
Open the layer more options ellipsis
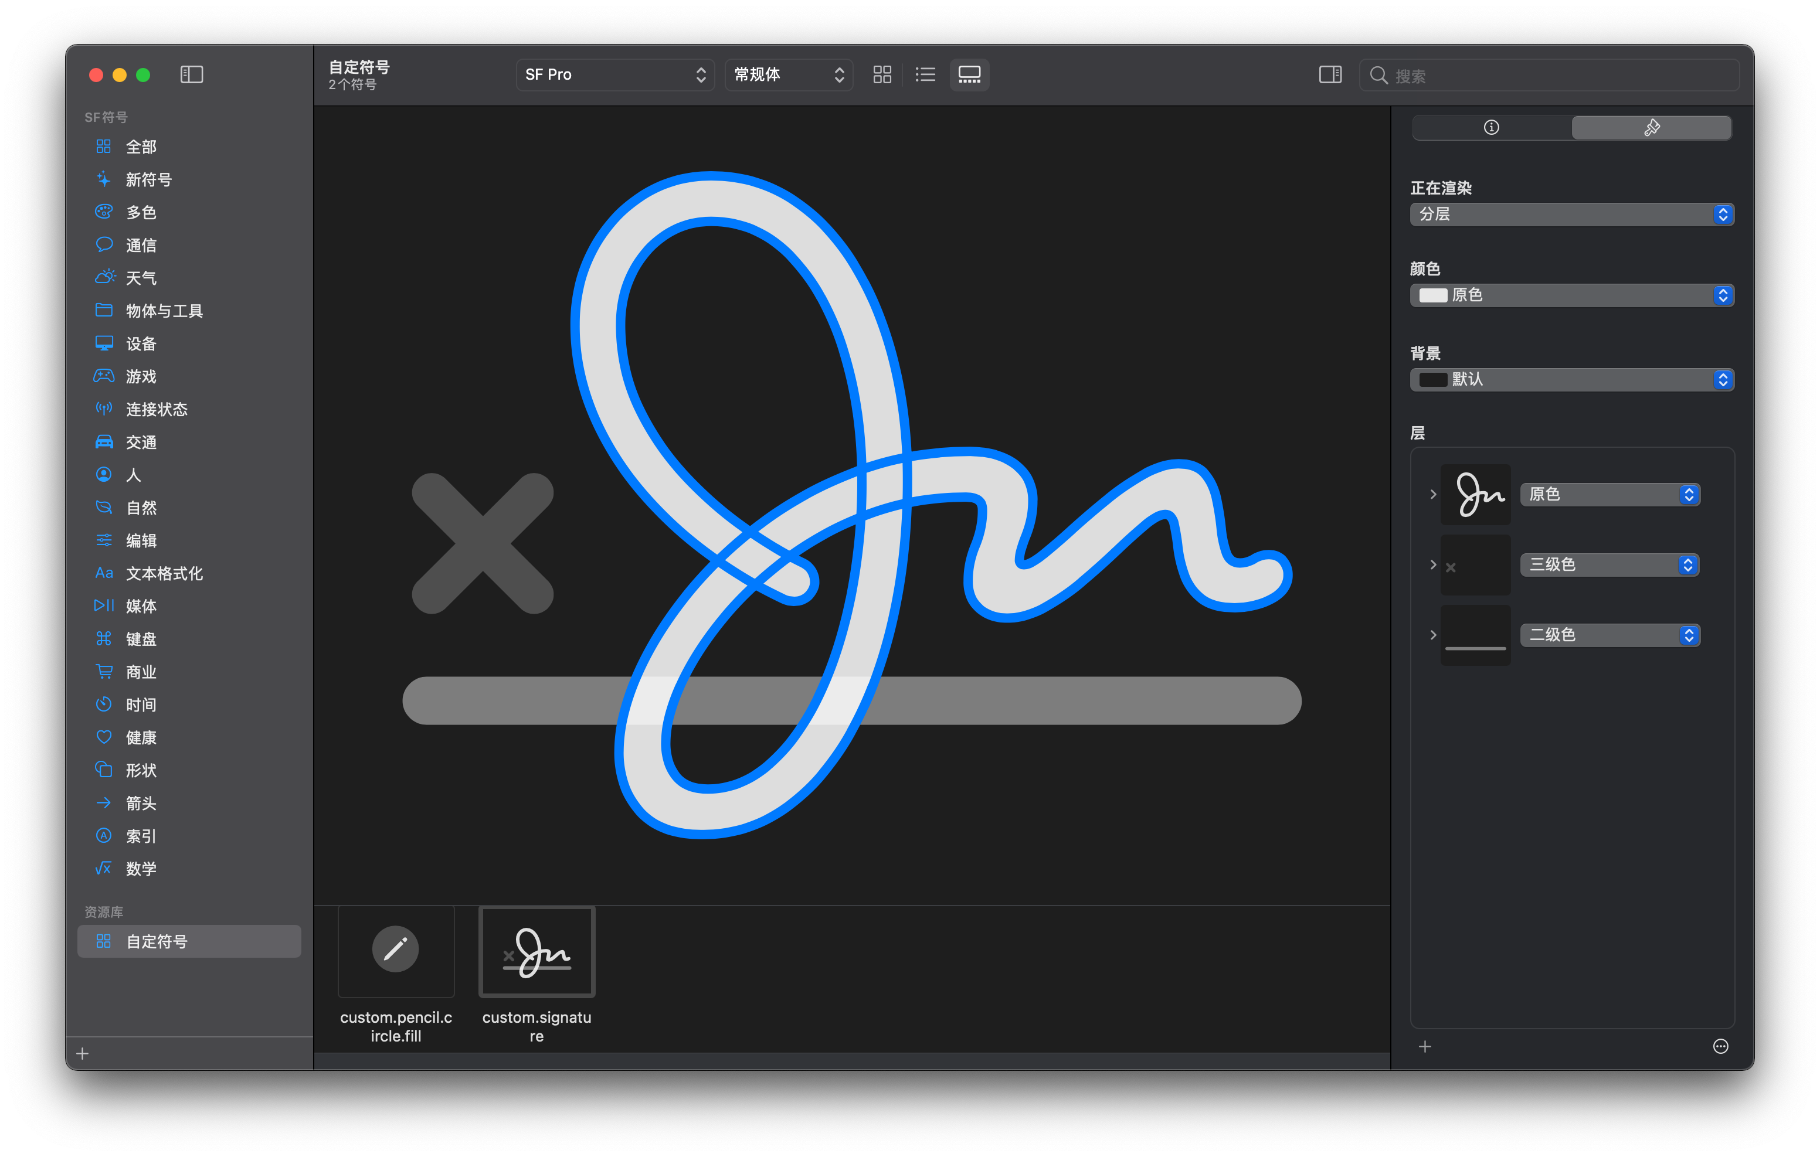tap(1720, 1046)
